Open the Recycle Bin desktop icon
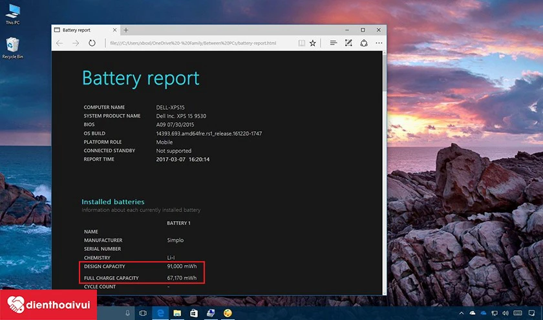The width and height of the screenshot is (543, 320). (13, 48)
